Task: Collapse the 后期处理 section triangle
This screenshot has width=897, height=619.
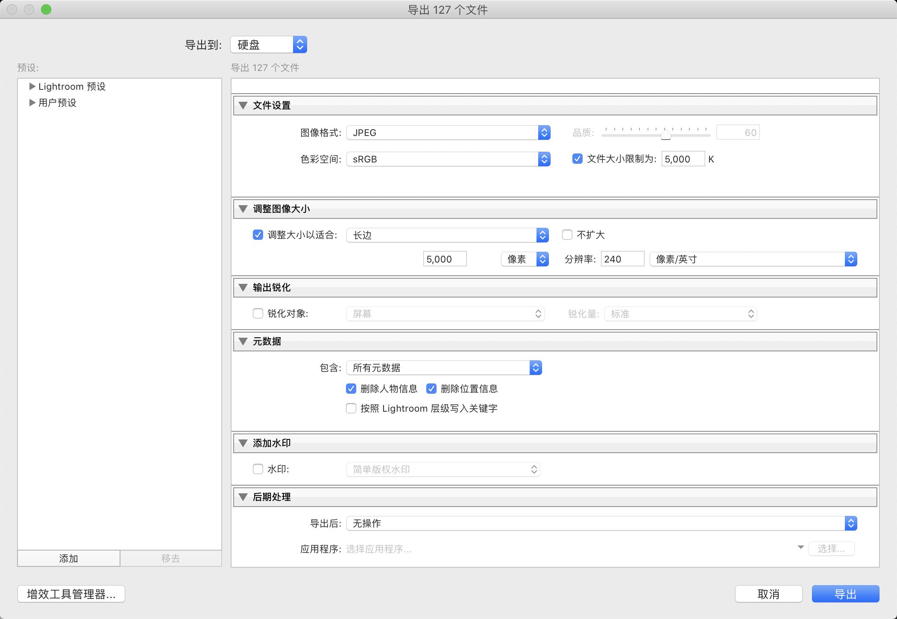Action: [x=243, y=497]
